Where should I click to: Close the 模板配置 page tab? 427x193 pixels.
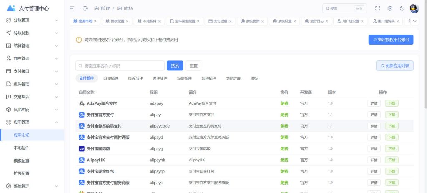click(x=127, y=21)
